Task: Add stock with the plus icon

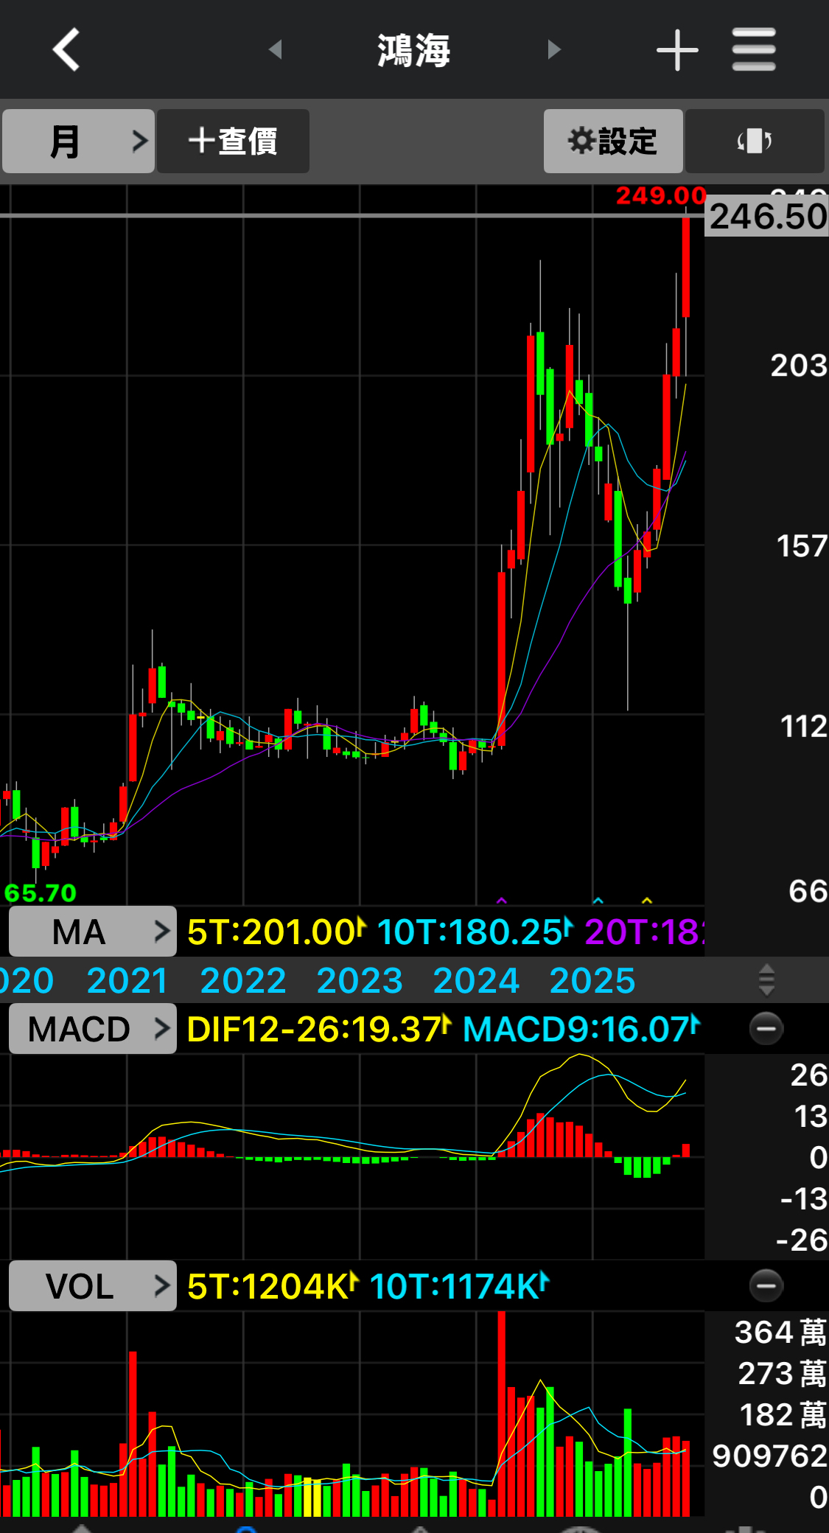Action: point(677,50)
